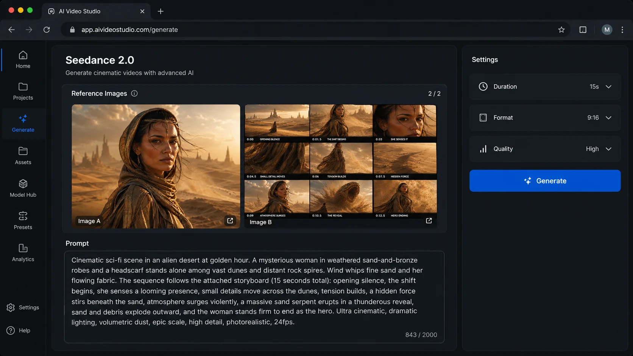The height and width of the screenshot is (356, 633).
Task: Click the info icon beside Reference Images
Action: coord(134,93)
